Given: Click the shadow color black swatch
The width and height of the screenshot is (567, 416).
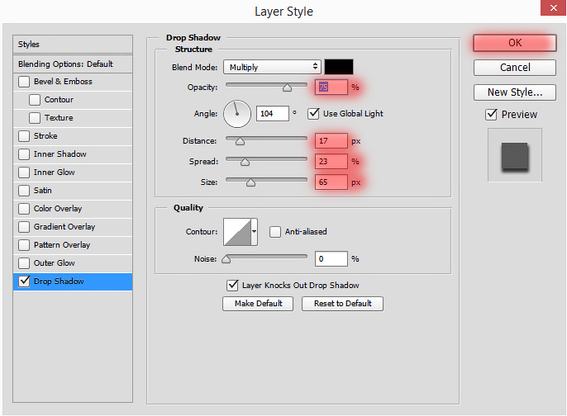Looking at the screenshot, I should (x=339, y=67).
